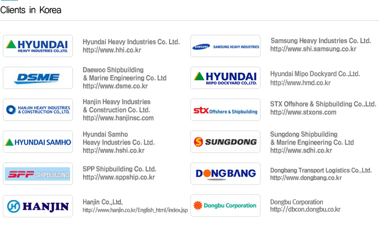Select 'Hanjin Heavy Industries' company name text
Image resolution: width=379 pixels, height=228 pixels.
116,102
